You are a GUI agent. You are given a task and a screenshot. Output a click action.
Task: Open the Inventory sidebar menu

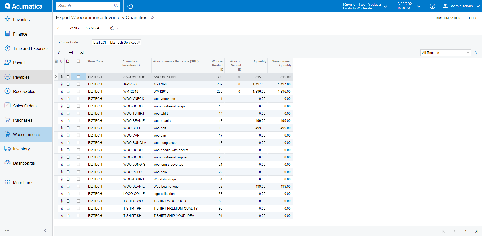point(21,149)
